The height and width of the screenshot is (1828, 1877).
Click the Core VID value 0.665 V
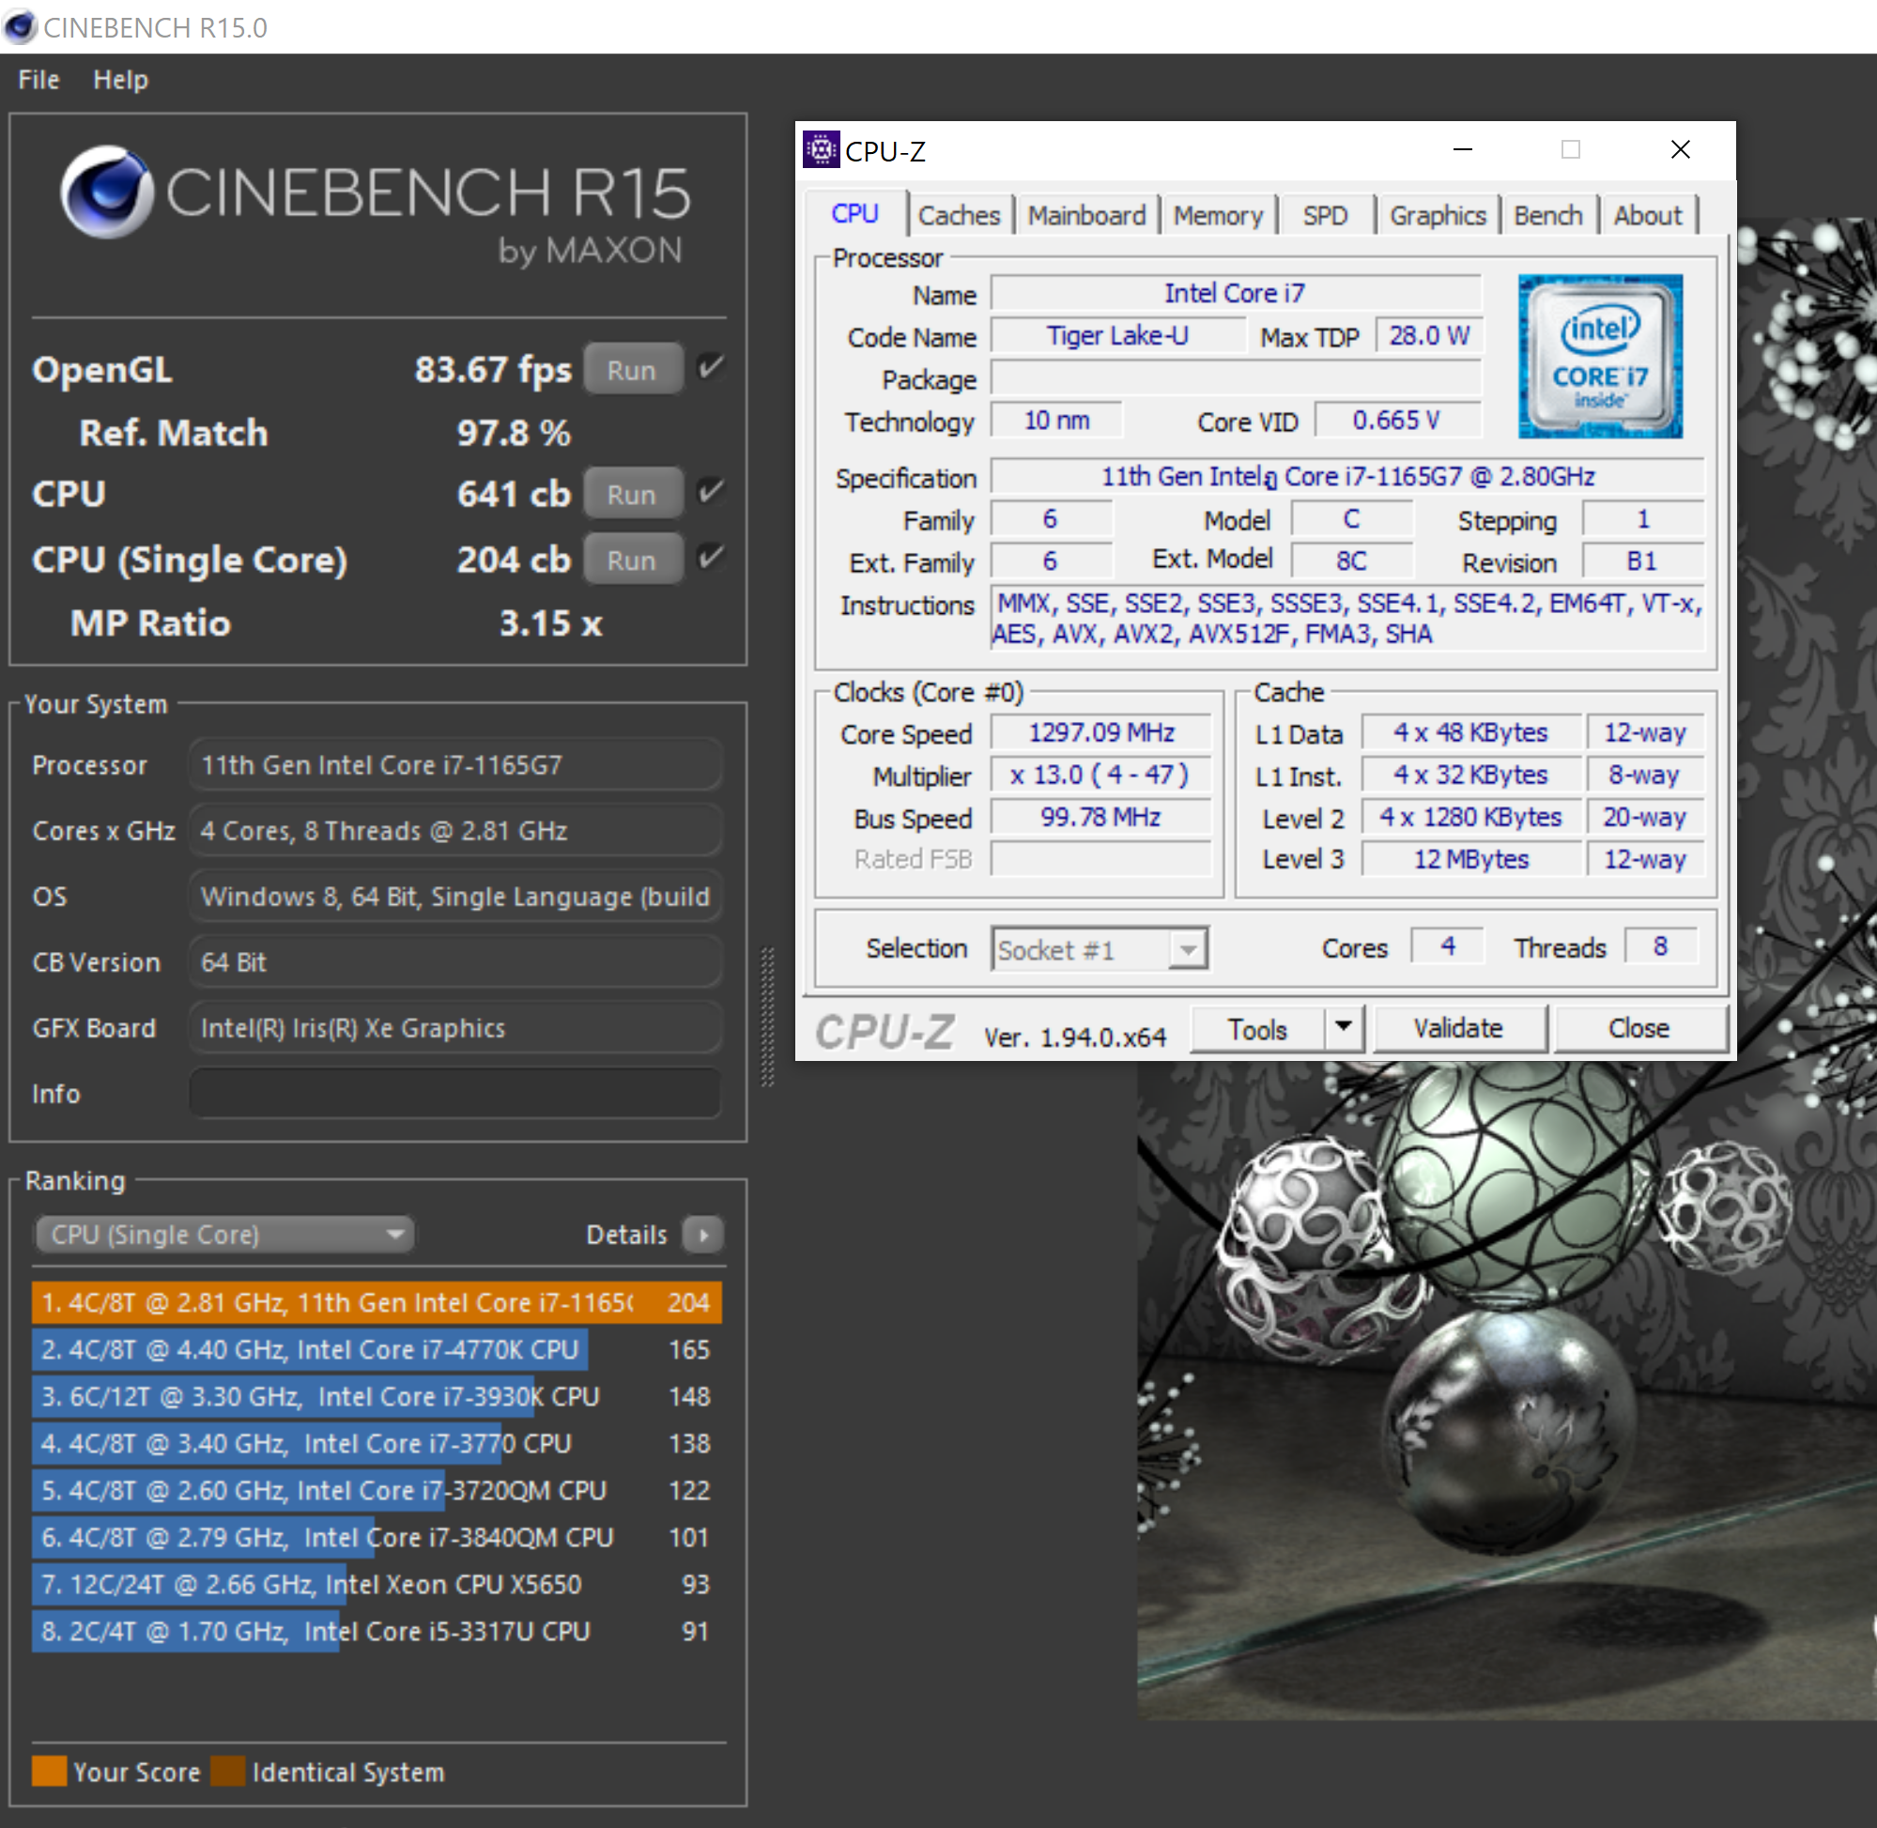[x=1397, y=421]
